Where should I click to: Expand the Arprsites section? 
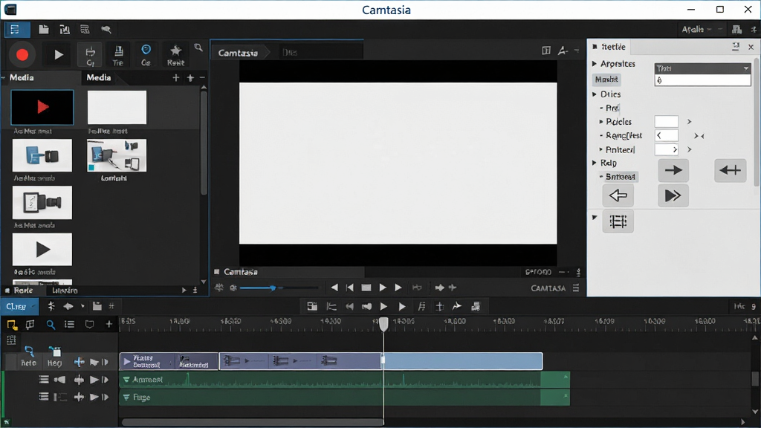pyautogui.click(x=595, y=64)
